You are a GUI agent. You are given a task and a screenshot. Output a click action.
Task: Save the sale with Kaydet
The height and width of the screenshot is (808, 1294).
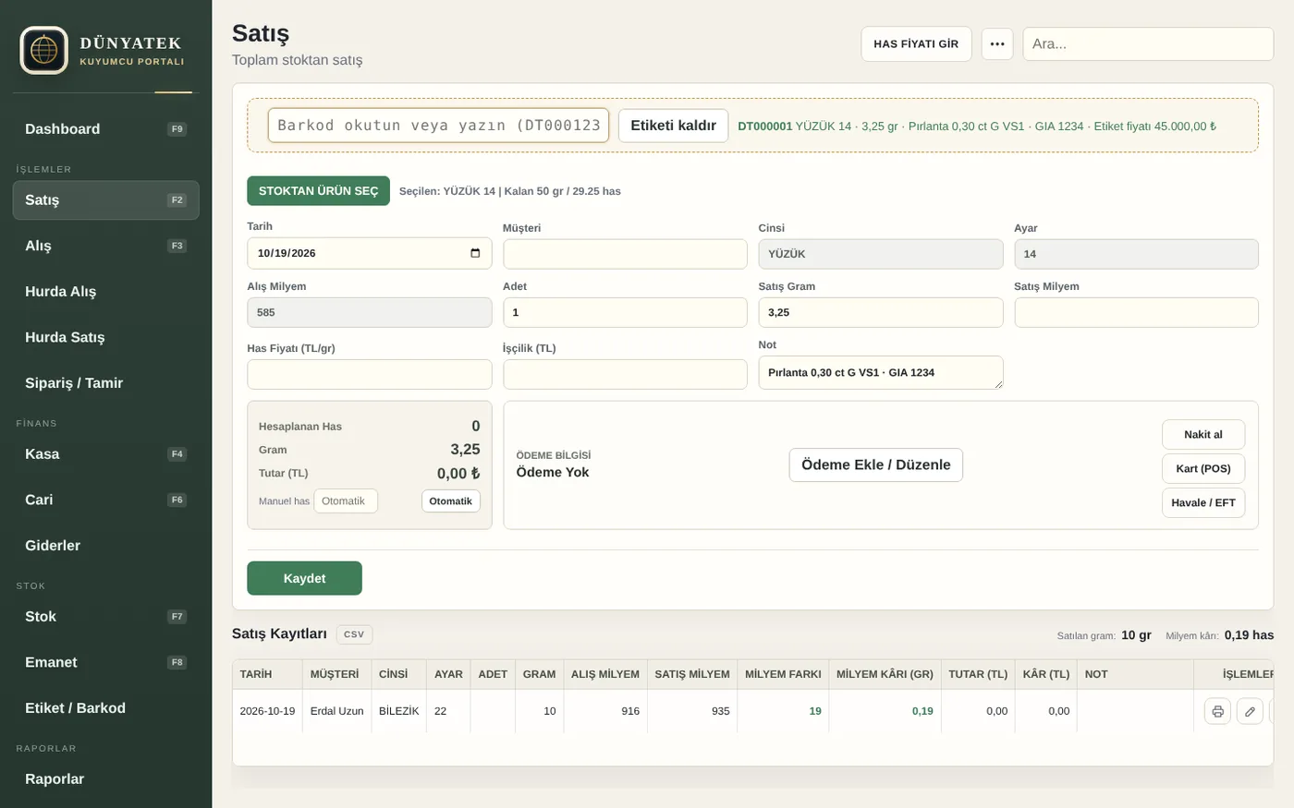coord(304,578)
